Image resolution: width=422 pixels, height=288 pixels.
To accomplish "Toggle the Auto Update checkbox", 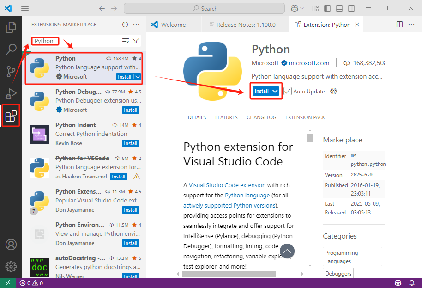I will (288, 92).
